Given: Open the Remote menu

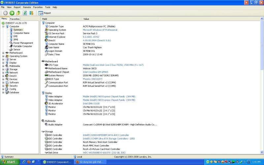Looking at the screenshot, I should 27,7.
